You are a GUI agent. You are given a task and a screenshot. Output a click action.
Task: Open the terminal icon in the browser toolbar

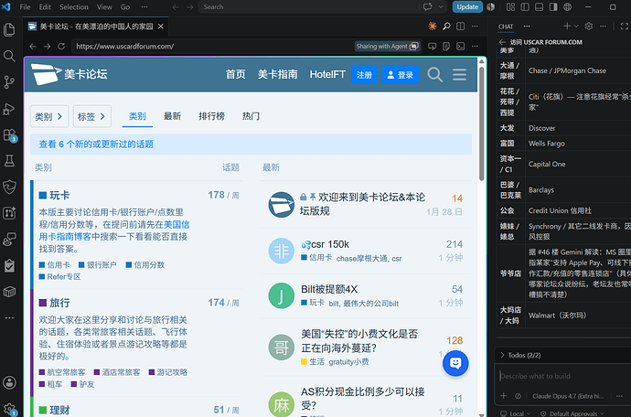tap(460, 47)
